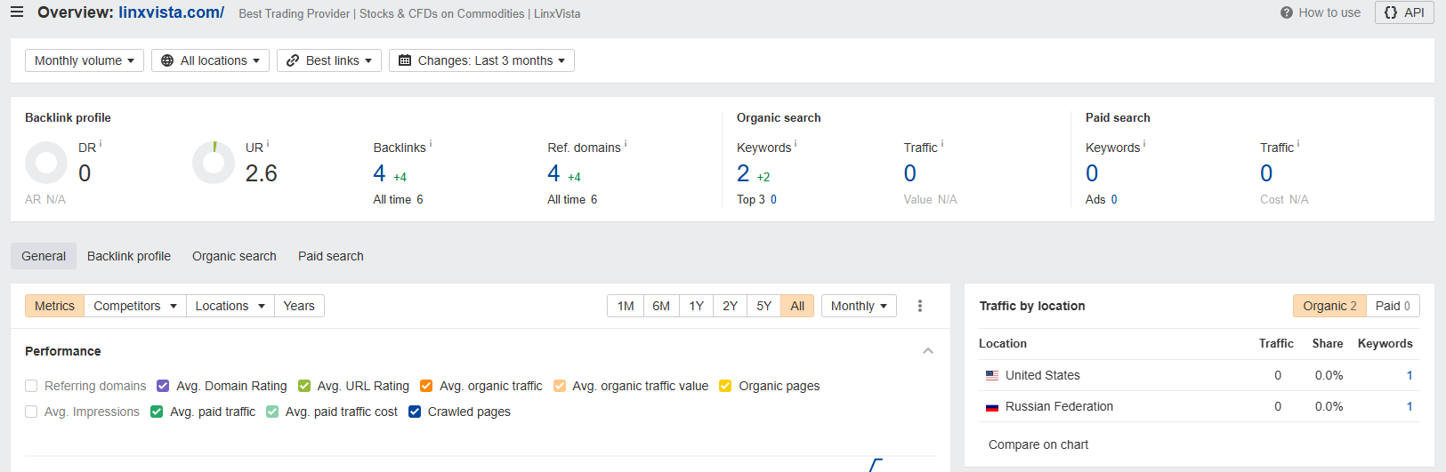Open the hamburger menu icon
Screen dimensions: 1446x472
[x=17, y=12]
